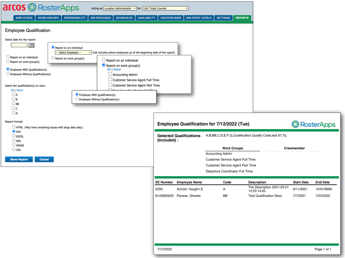Click 'None' link above the qualification checkboxes
Image resolution: width=345 pixels, height=258 pixels.
click(20, 90)
